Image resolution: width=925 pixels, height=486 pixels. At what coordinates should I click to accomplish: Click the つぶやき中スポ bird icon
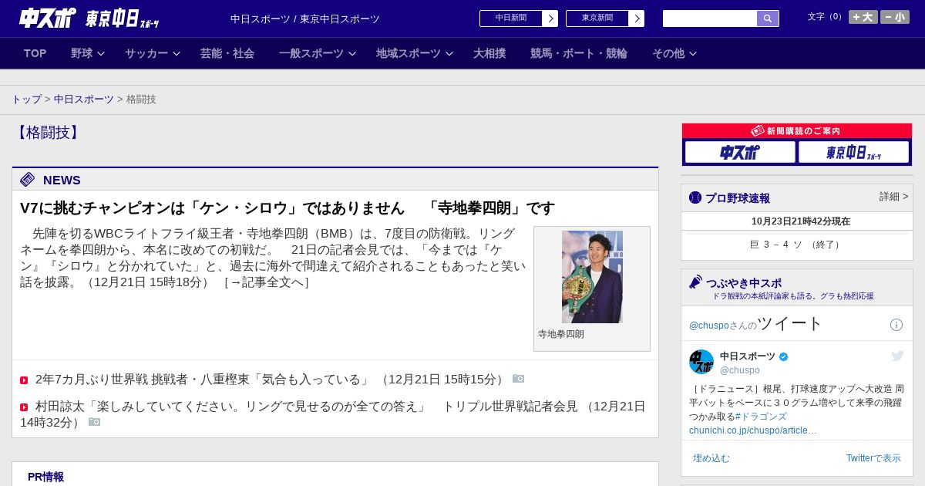click(x=696, y=282)
